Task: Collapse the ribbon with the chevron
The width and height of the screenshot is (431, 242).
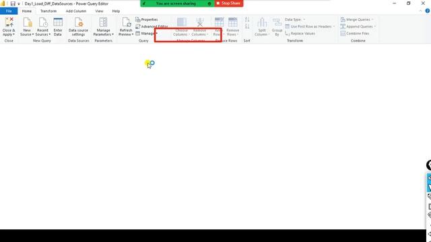Action: 420,11
